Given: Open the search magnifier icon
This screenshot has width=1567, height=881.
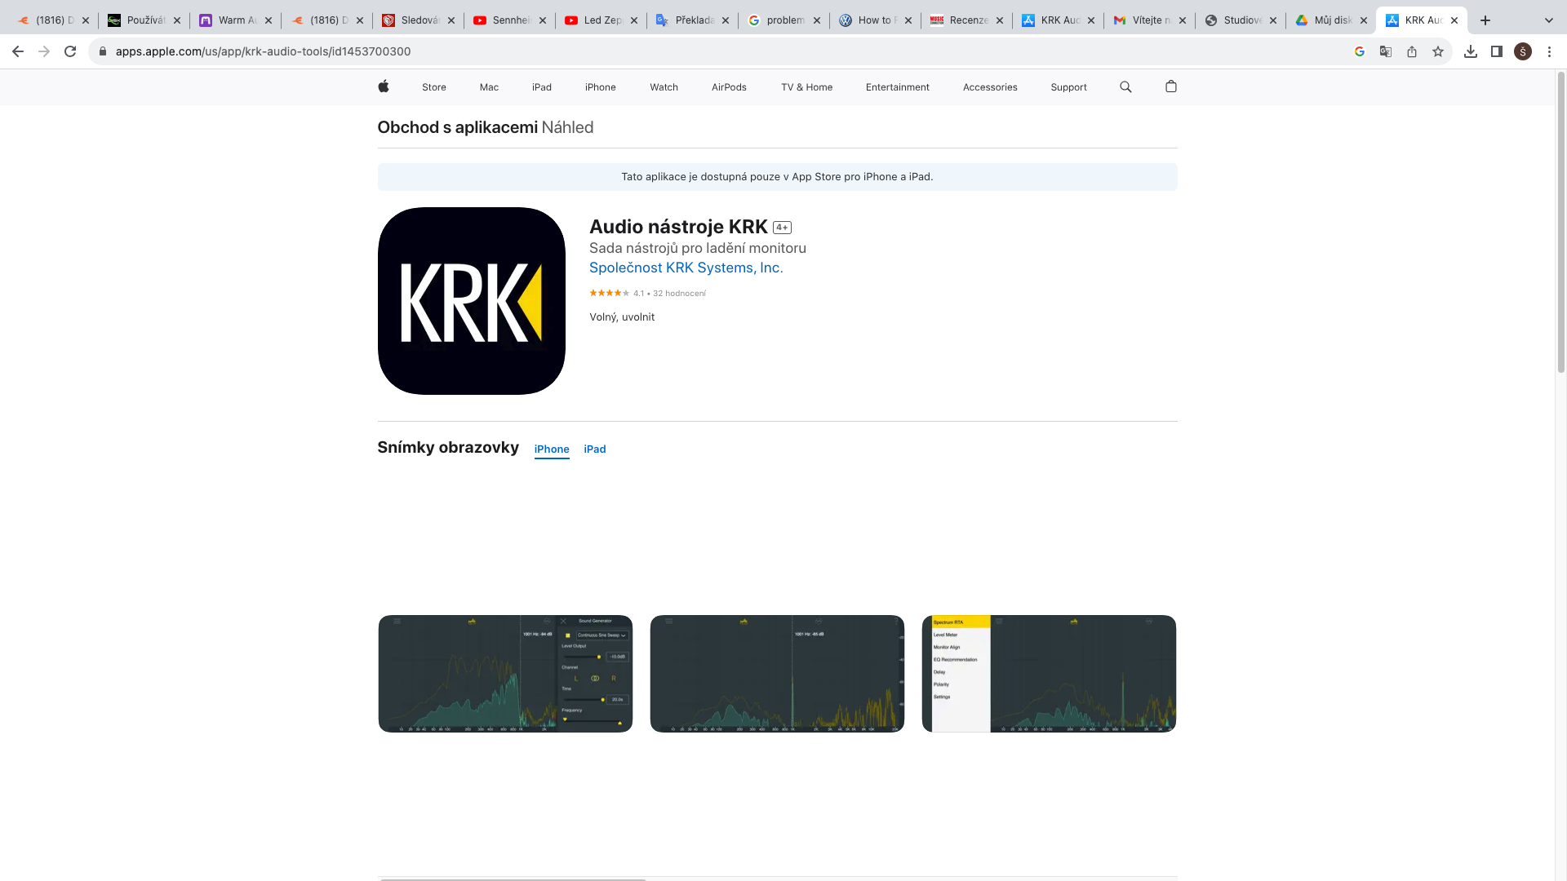Looking at the screenshot, I should (x=1125, y=86).
